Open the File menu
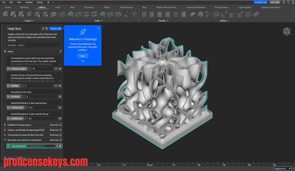This screenshot has height=171, width=295. [x=4, y=2]
